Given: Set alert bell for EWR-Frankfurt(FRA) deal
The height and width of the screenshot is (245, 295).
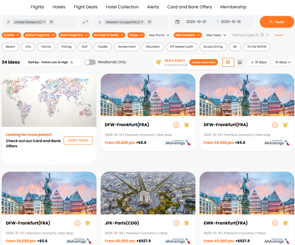Looking at the screenshot, I should (285, 223).
